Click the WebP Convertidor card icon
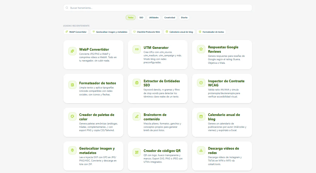 pyautogui.click(x=72, y=51)
